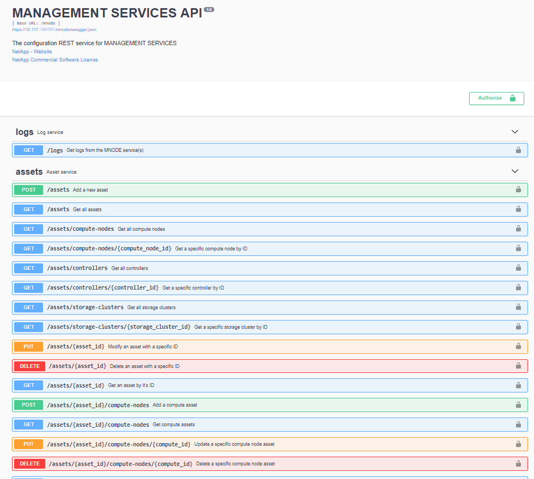
Task: Click lock icon on DELETE /assets/{asset_id} row
Action: coord(518,366)
